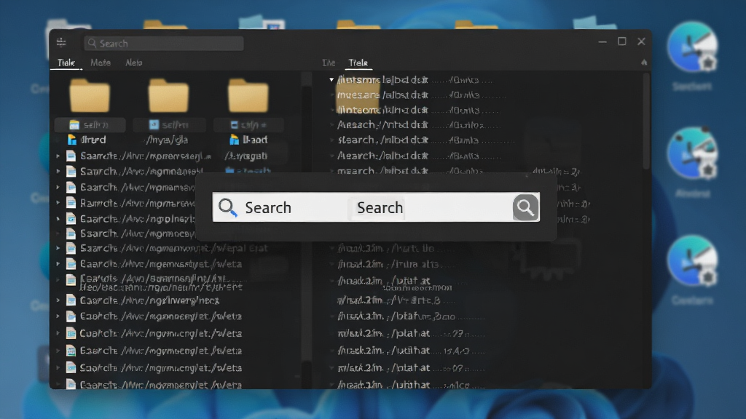
Task: Select the "/lnya/gla" path text
Action: [167, 140]
